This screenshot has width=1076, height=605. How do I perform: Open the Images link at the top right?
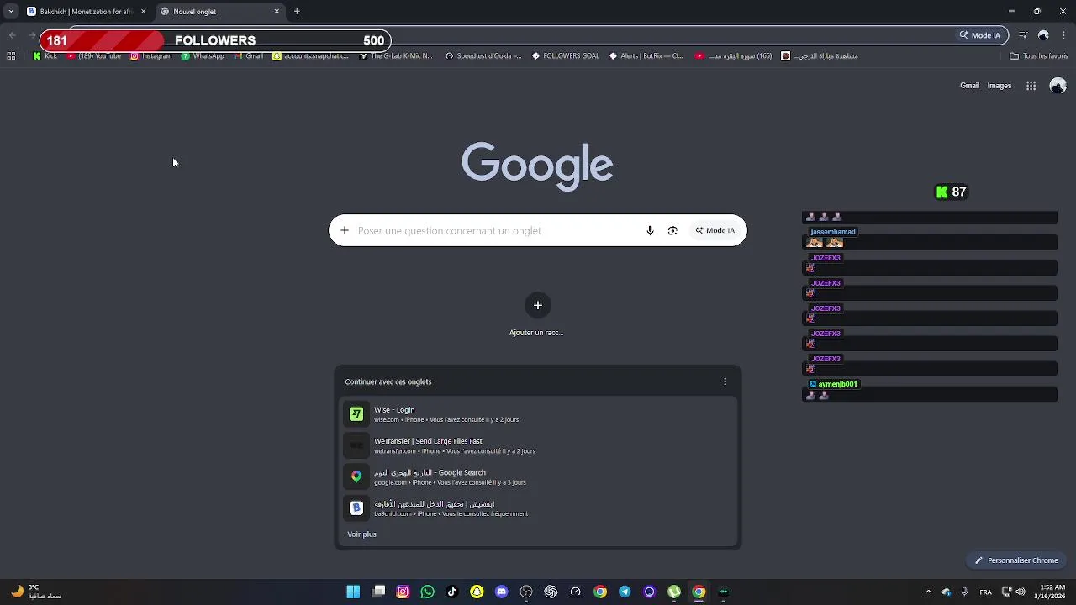coord(1000,86)
